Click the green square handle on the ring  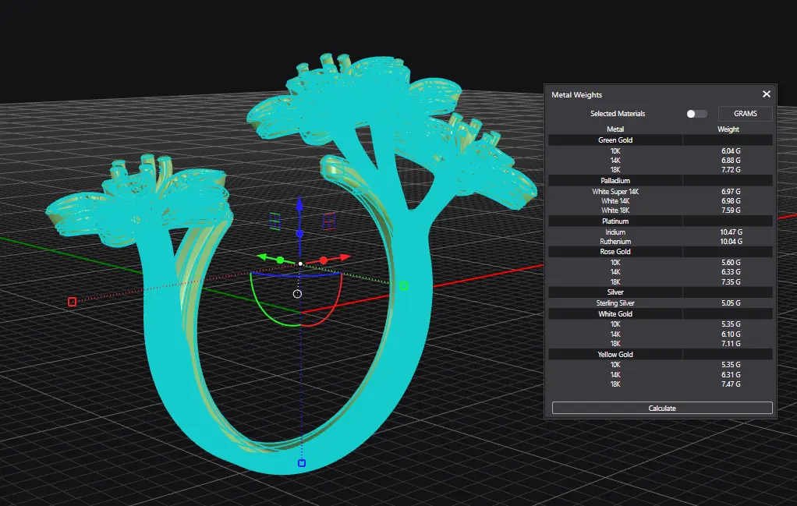point(404,286)
